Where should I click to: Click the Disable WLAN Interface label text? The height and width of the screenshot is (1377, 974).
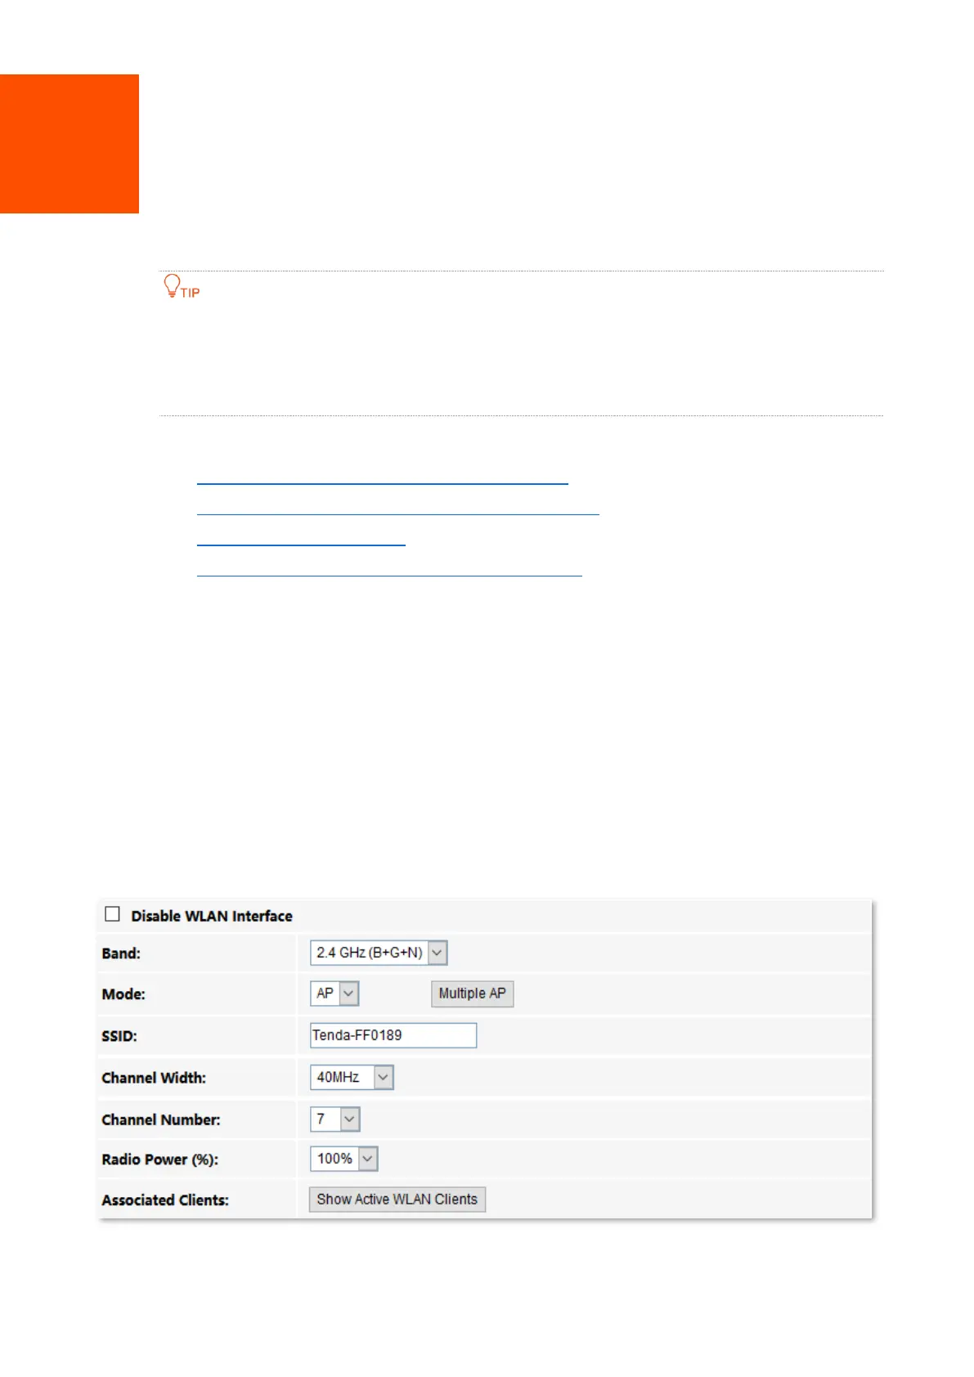pos(212,916)
